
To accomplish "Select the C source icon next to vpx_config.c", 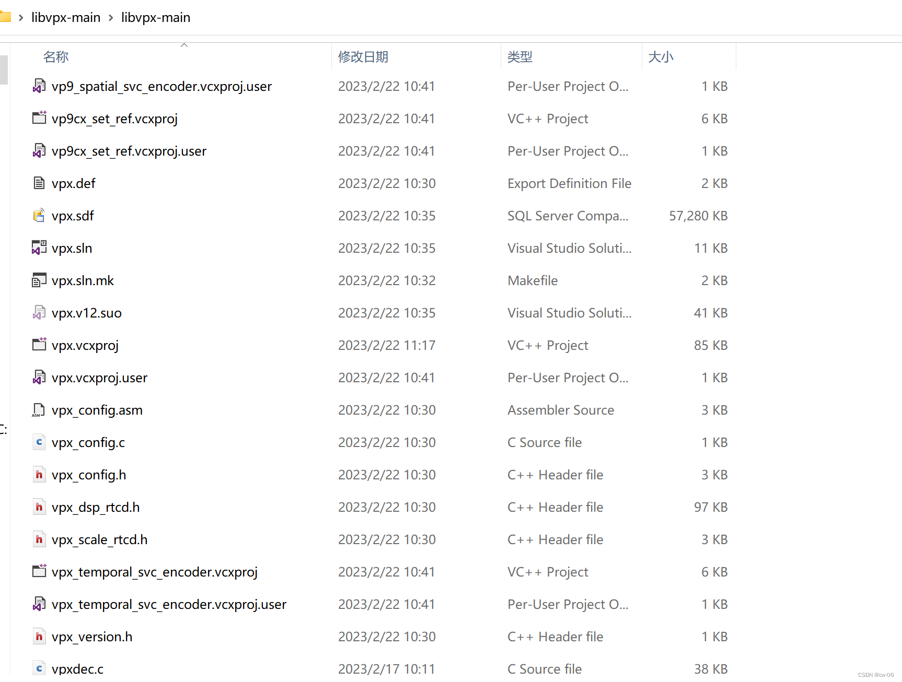I will pos(39,442).
